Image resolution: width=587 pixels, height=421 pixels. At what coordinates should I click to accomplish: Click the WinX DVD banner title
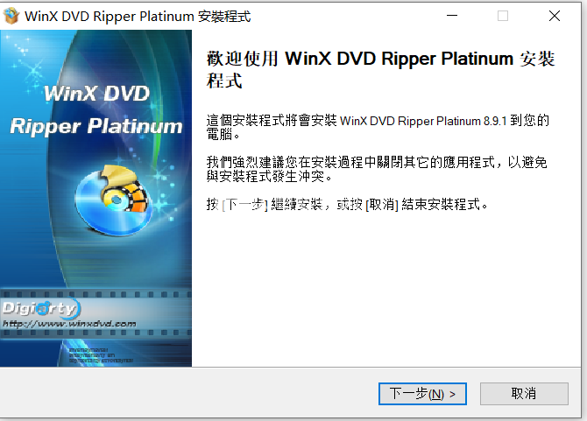(x=96, y=93)
